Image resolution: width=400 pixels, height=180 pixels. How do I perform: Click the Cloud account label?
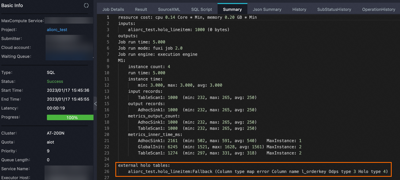[16, 47]
